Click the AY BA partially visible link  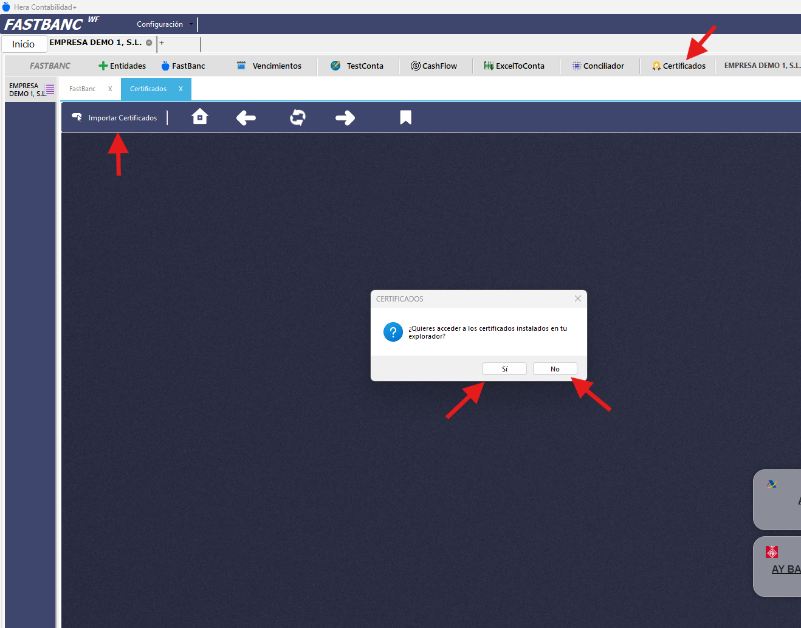tap(786, 569)
